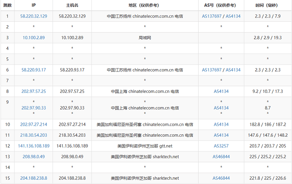Open AS137697 link in hop 1 row
Image resolution: width=292 pixels, height=184 pixels.
tap(211, 16)
